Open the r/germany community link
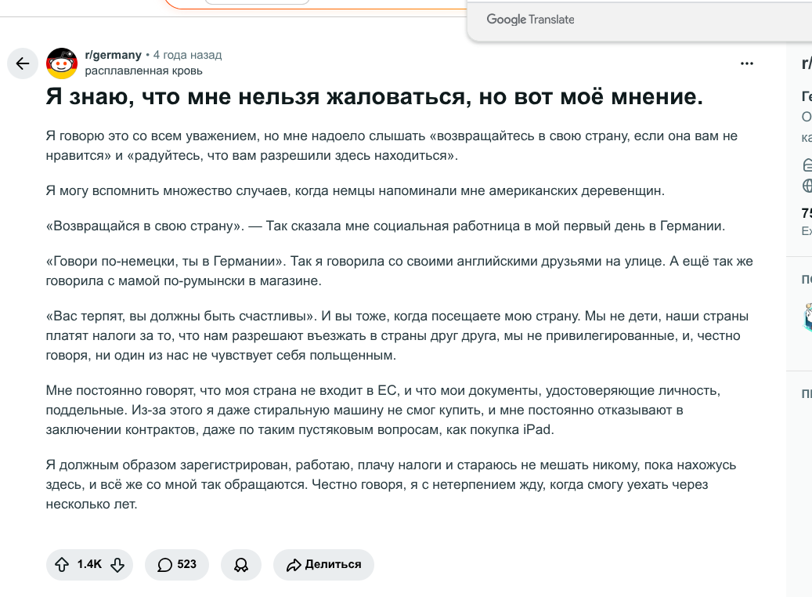812x597 pixels. tap(113, 55)
